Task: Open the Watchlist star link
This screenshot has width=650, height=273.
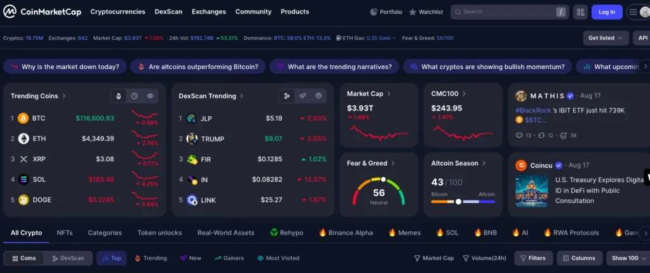Action: [426, 12]
